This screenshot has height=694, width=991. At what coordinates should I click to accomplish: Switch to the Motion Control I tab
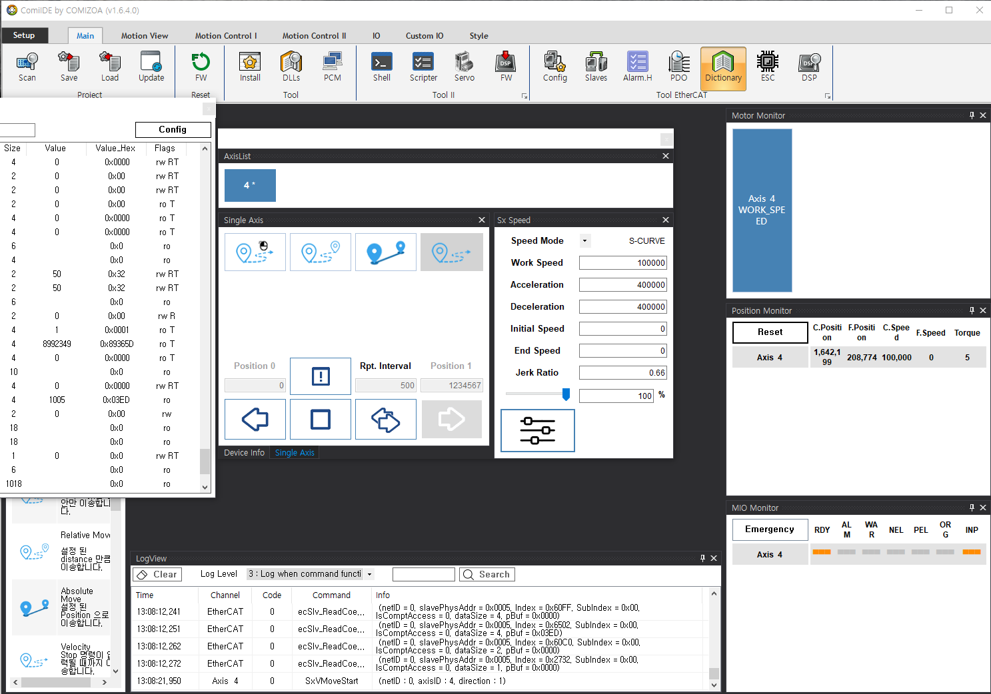click(x=225, y=36)
